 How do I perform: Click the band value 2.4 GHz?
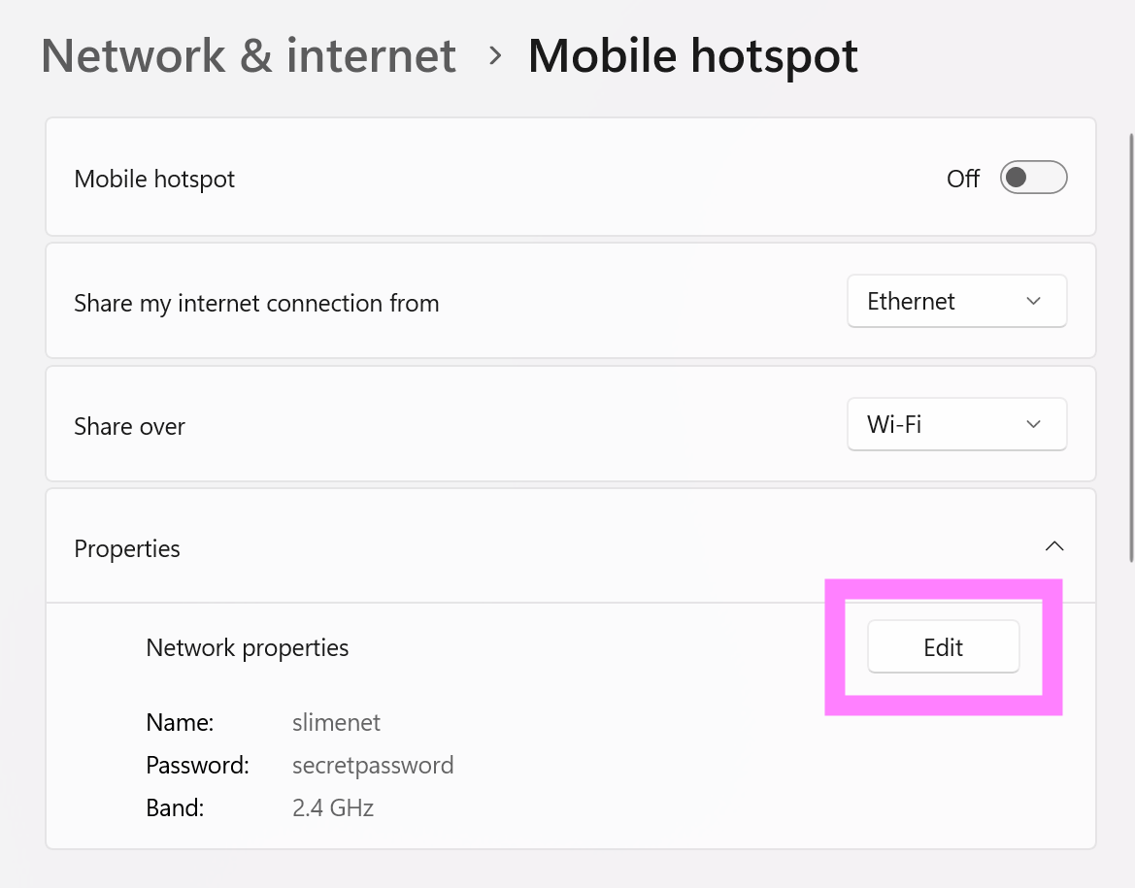(332, 807)
